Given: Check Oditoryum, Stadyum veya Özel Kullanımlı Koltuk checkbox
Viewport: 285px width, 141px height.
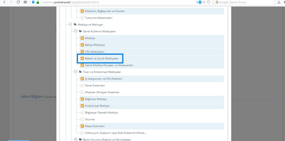Looking at the screenshot, I should 82,133.
